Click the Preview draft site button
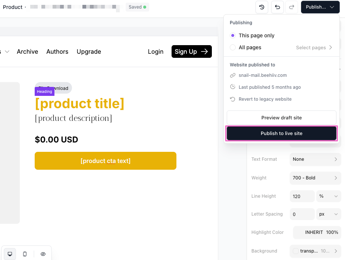 coord(282,118)
